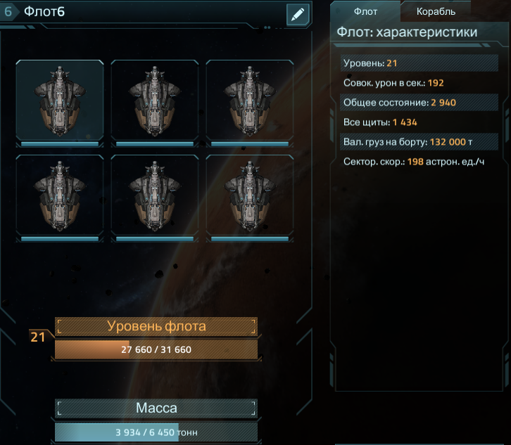
Task: Click the pencil edit fleet name icon
Action: tap(298, 14)
